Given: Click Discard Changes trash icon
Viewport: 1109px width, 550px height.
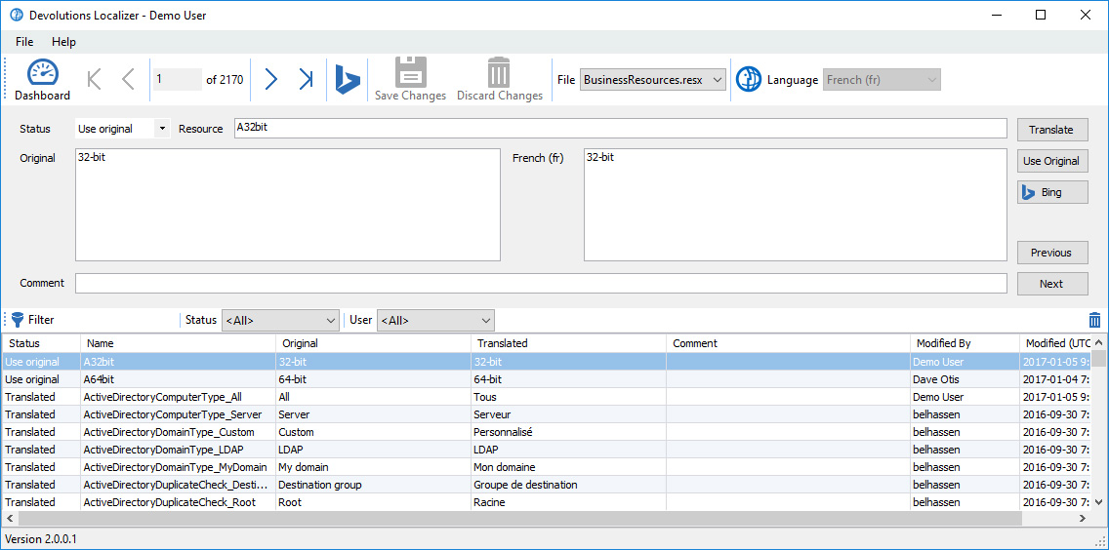Looking at the screenshot, I should pos(499,80).
